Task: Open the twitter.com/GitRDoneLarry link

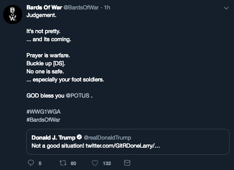Action: [123, 146]
